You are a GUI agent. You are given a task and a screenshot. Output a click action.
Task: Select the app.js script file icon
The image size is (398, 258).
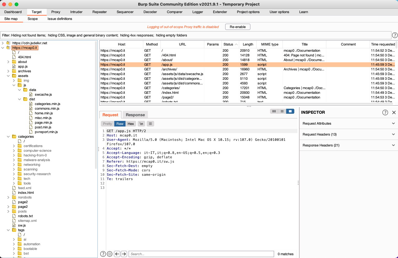14,66
